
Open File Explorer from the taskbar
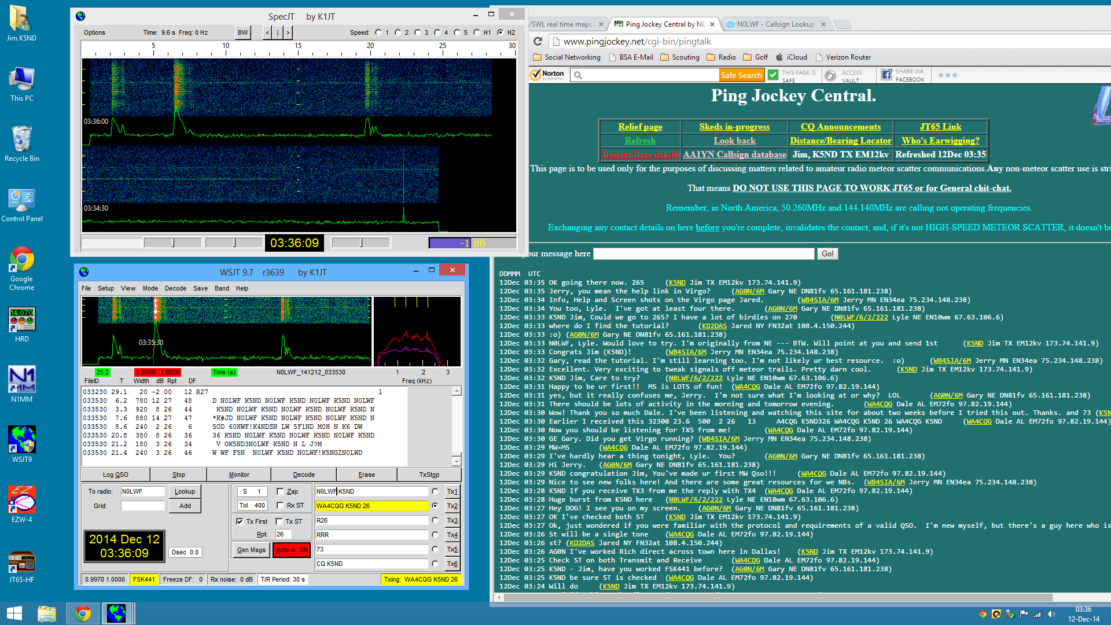coord(47,613)
